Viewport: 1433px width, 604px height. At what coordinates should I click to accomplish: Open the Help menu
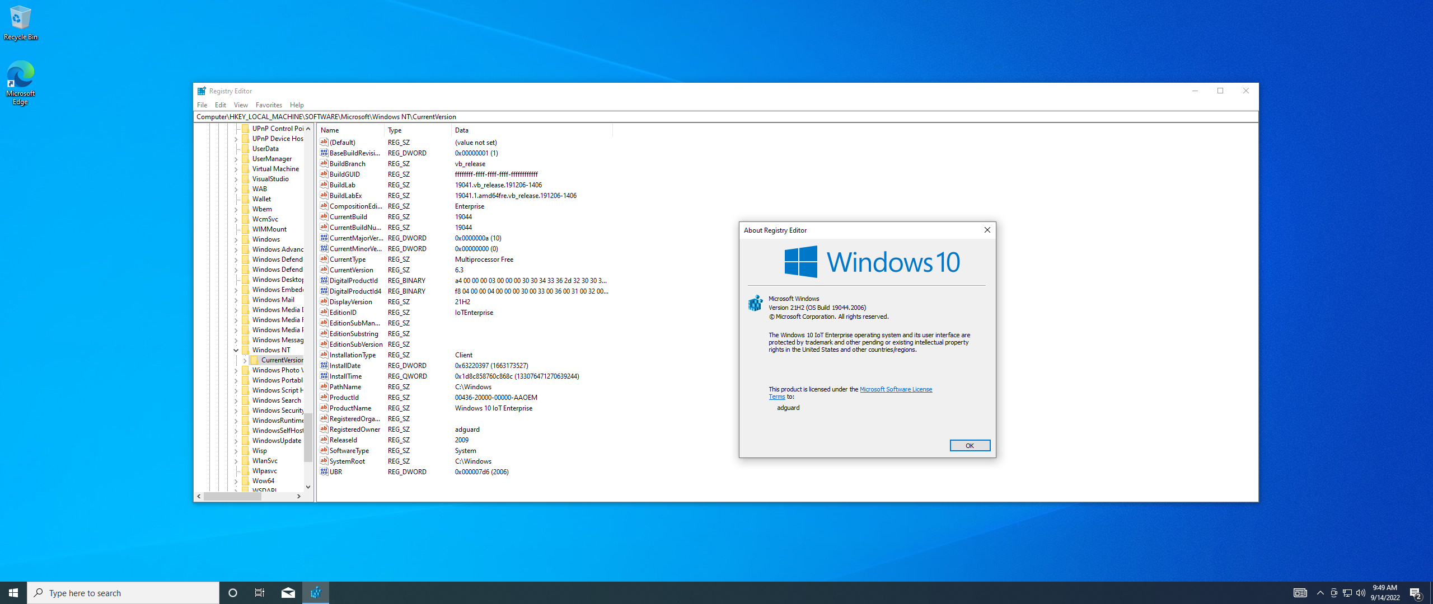click(297, 105)
